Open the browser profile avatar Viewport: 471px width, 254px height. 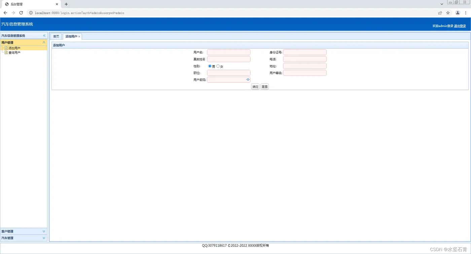pos(458,13)
